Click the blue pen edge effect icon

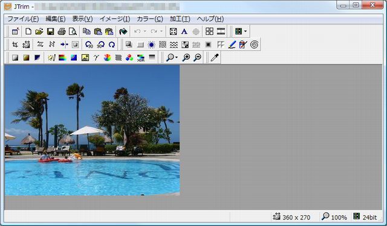click(232, 45)
